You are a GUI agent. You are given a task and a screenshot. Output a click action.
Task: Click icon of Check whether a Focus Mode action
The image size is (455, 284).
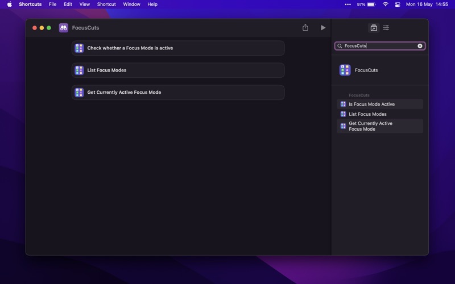[79, 48]
